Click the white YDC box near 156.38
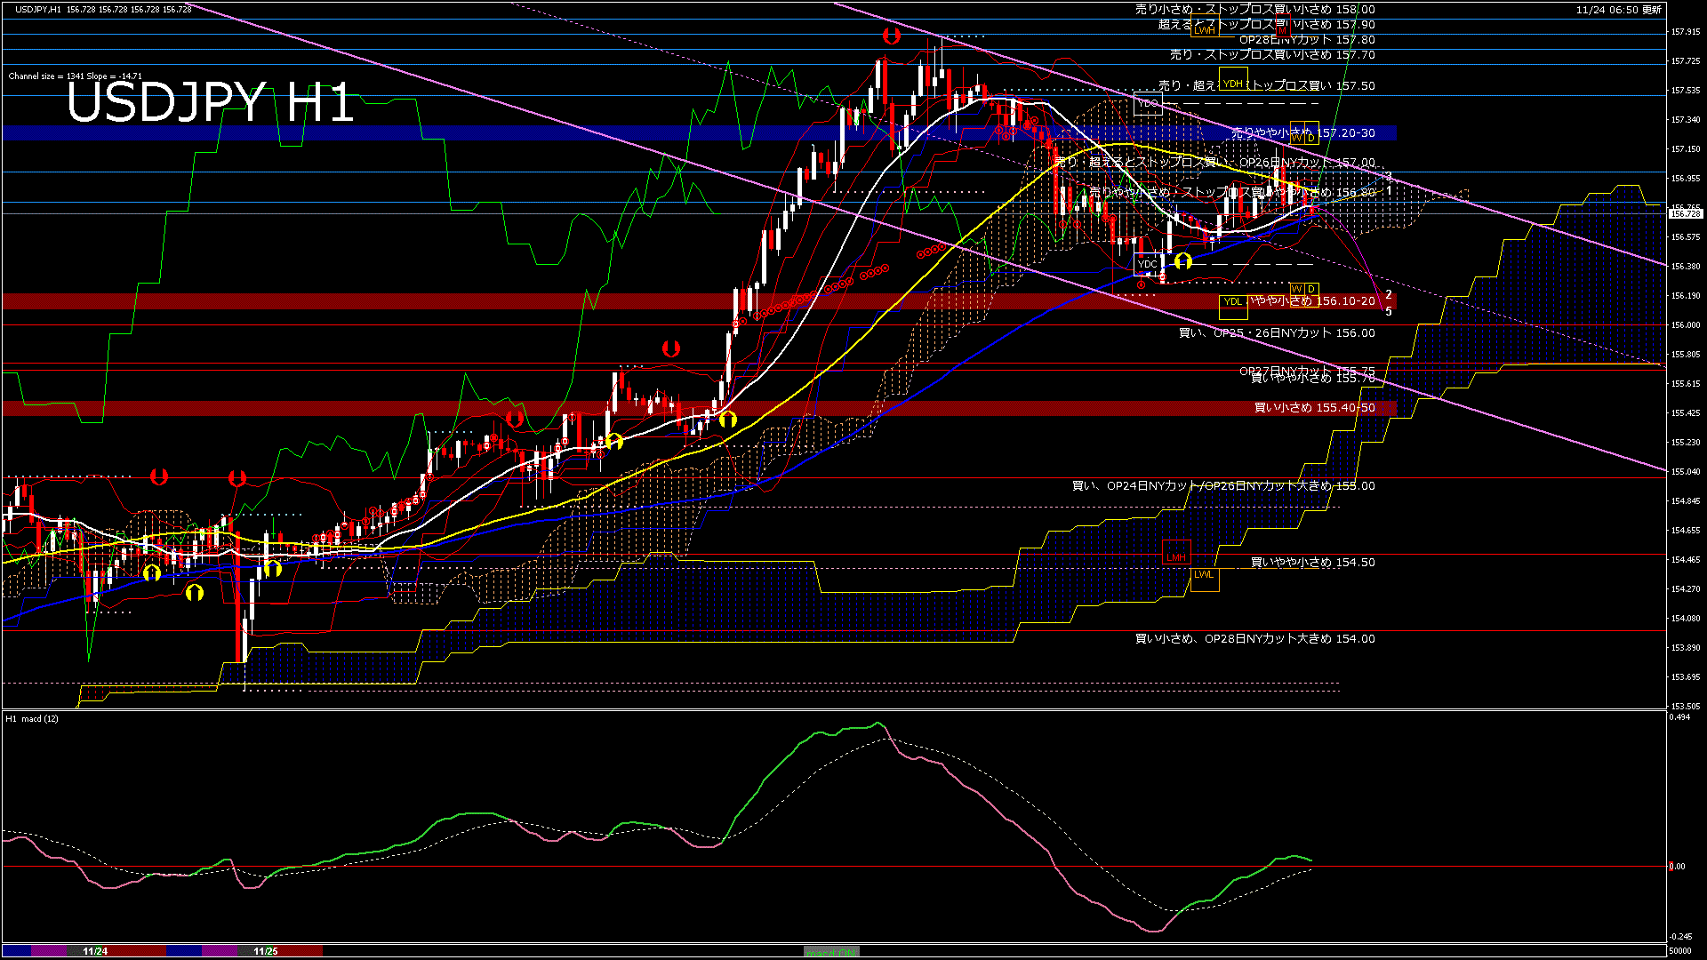 (x=1148, y=264)
